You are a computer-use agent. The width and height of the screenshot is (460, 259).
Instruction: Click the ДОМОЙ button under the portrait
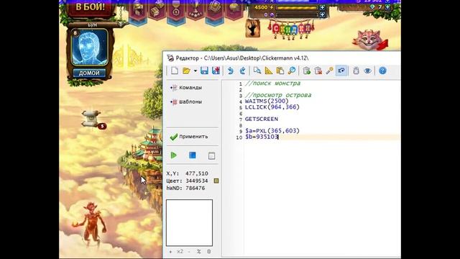click(89, 73)
